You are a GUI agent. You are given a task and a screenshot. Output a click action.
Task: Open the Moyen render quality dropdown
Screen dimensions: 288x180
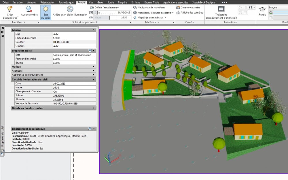pyautogui.click(x=278, y=7)
